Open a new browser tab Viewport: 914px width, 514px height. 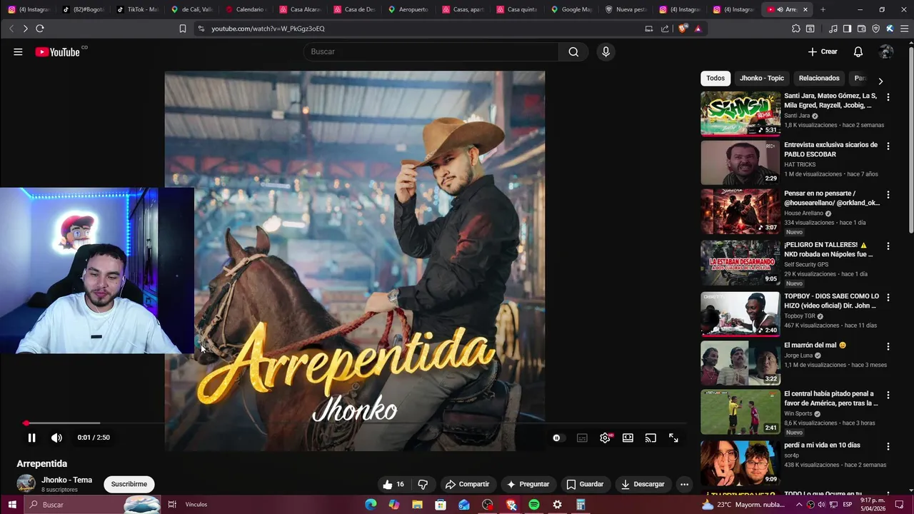[823, 9]
